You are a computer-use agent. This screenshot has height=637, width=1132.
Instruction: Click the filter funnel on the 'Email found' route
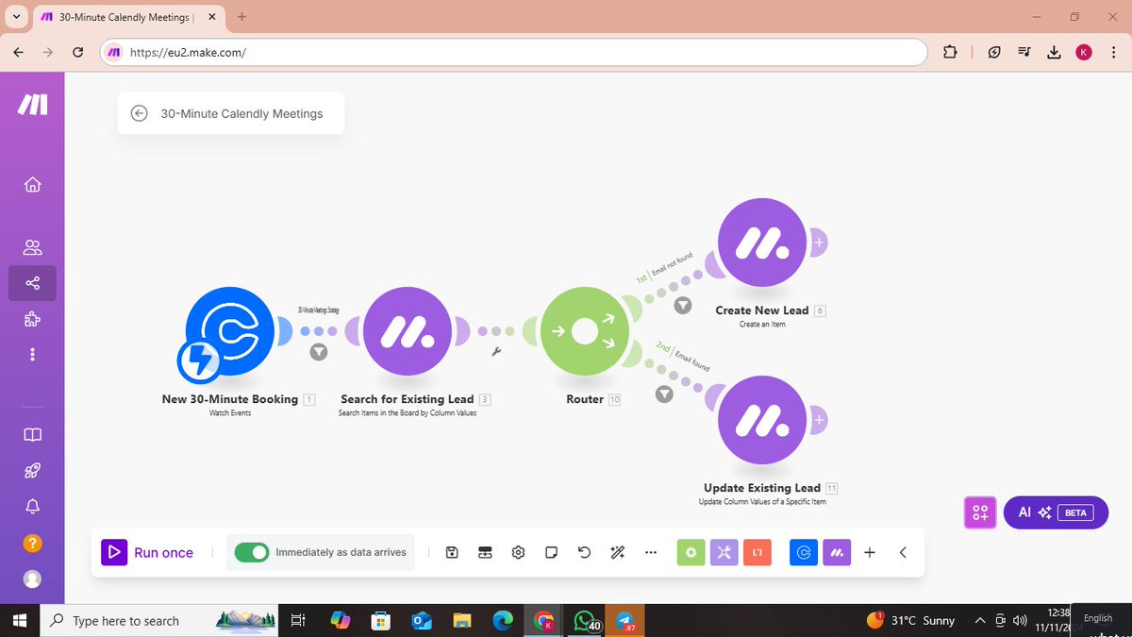(664, 394)
